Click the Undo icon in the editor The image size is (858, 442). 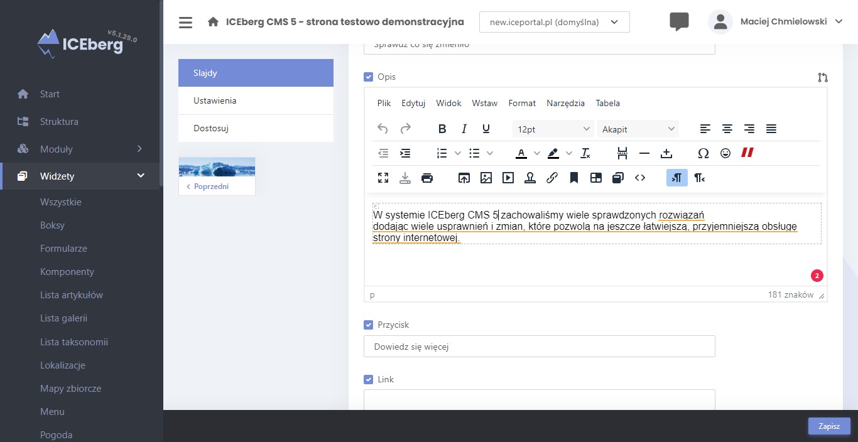[x=383, y=129]
